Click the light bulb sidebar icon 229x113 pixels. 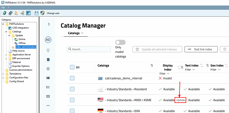tap(48, 50)
